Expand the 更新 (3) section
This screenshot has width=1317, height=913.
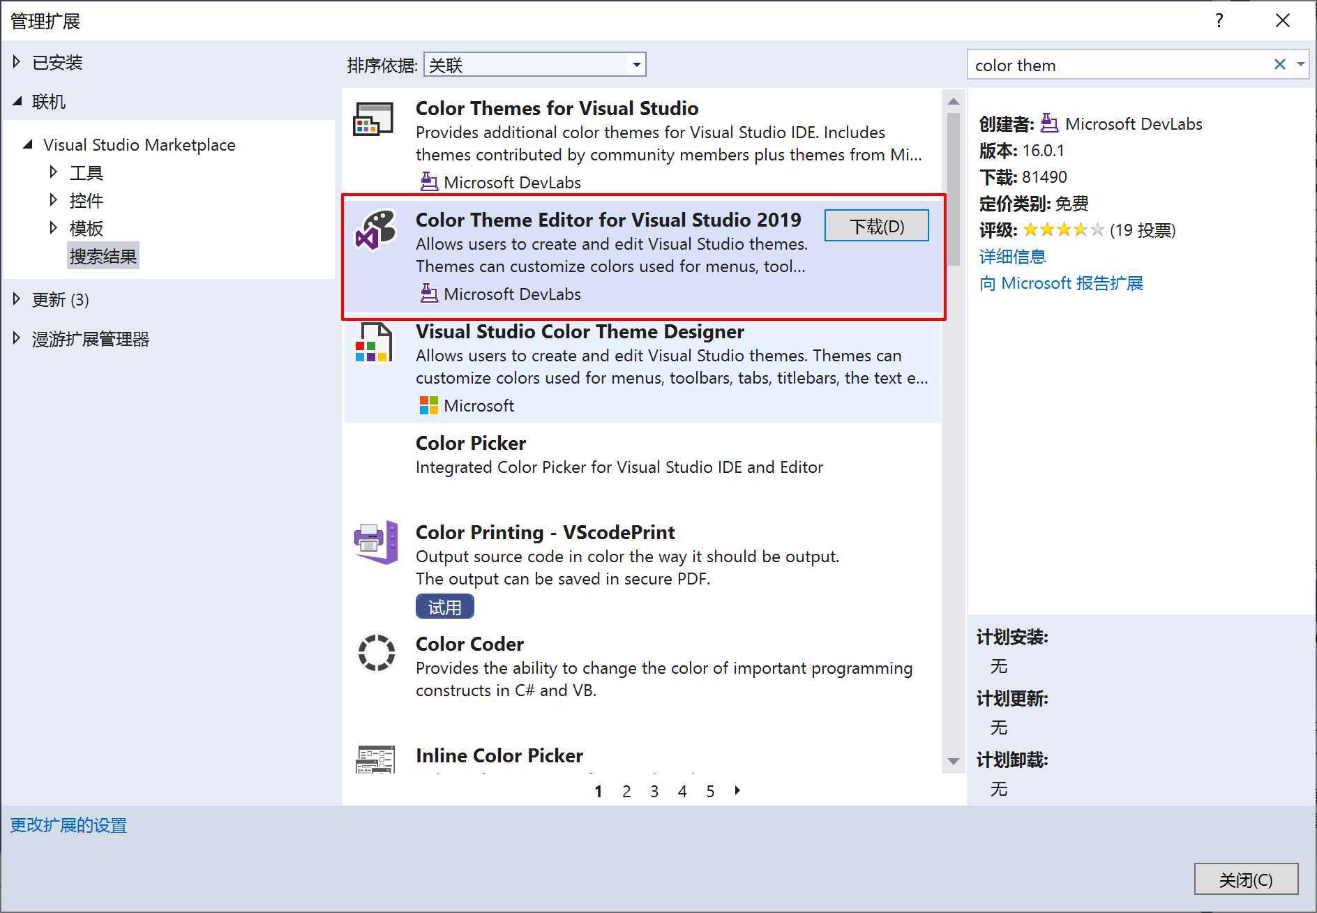(x=17, y=299)
